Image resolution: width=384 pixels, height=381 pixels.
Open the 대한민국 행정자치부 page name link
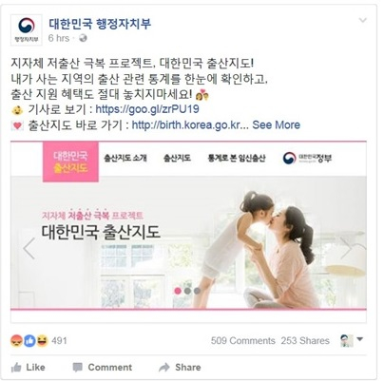pos(100,24)
